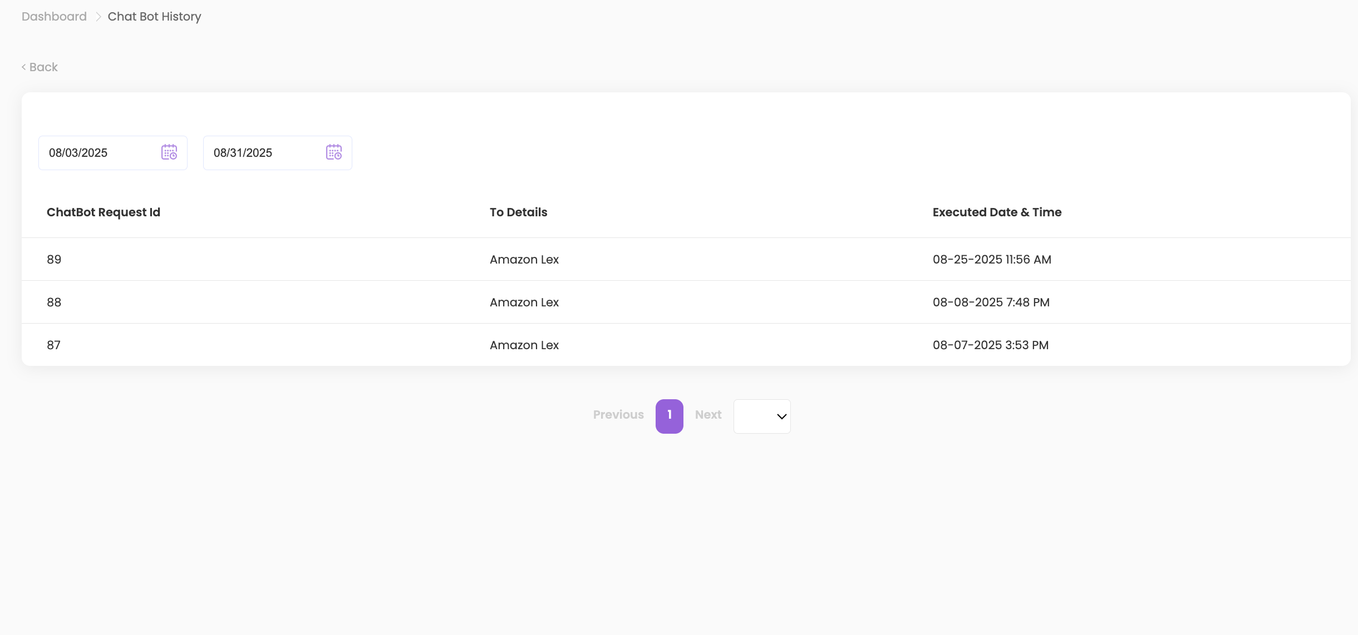Open the end date calendar icon

pyautogui.click(x=334, y=152)
